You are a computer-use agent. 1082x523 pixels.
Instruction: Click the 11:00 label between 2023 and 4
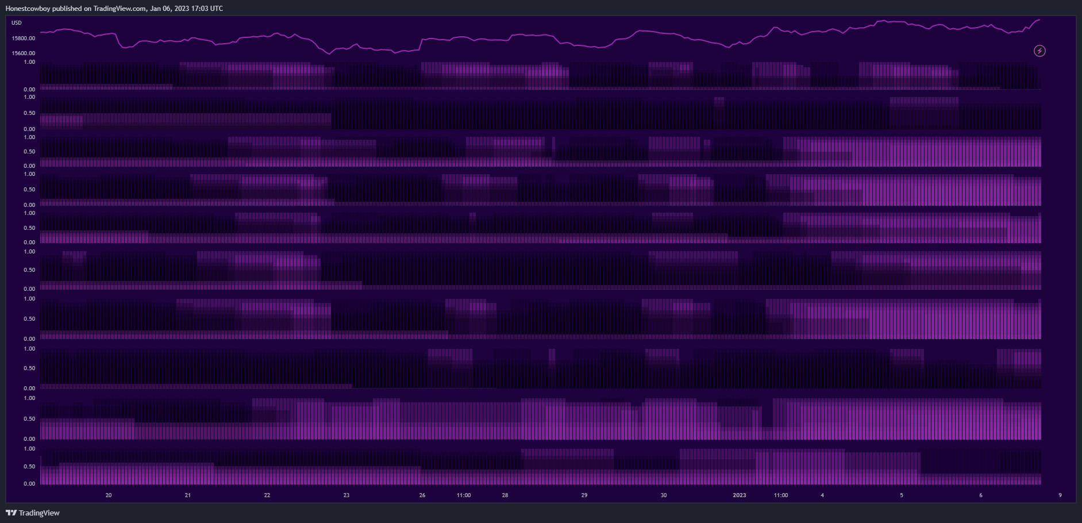781,495
